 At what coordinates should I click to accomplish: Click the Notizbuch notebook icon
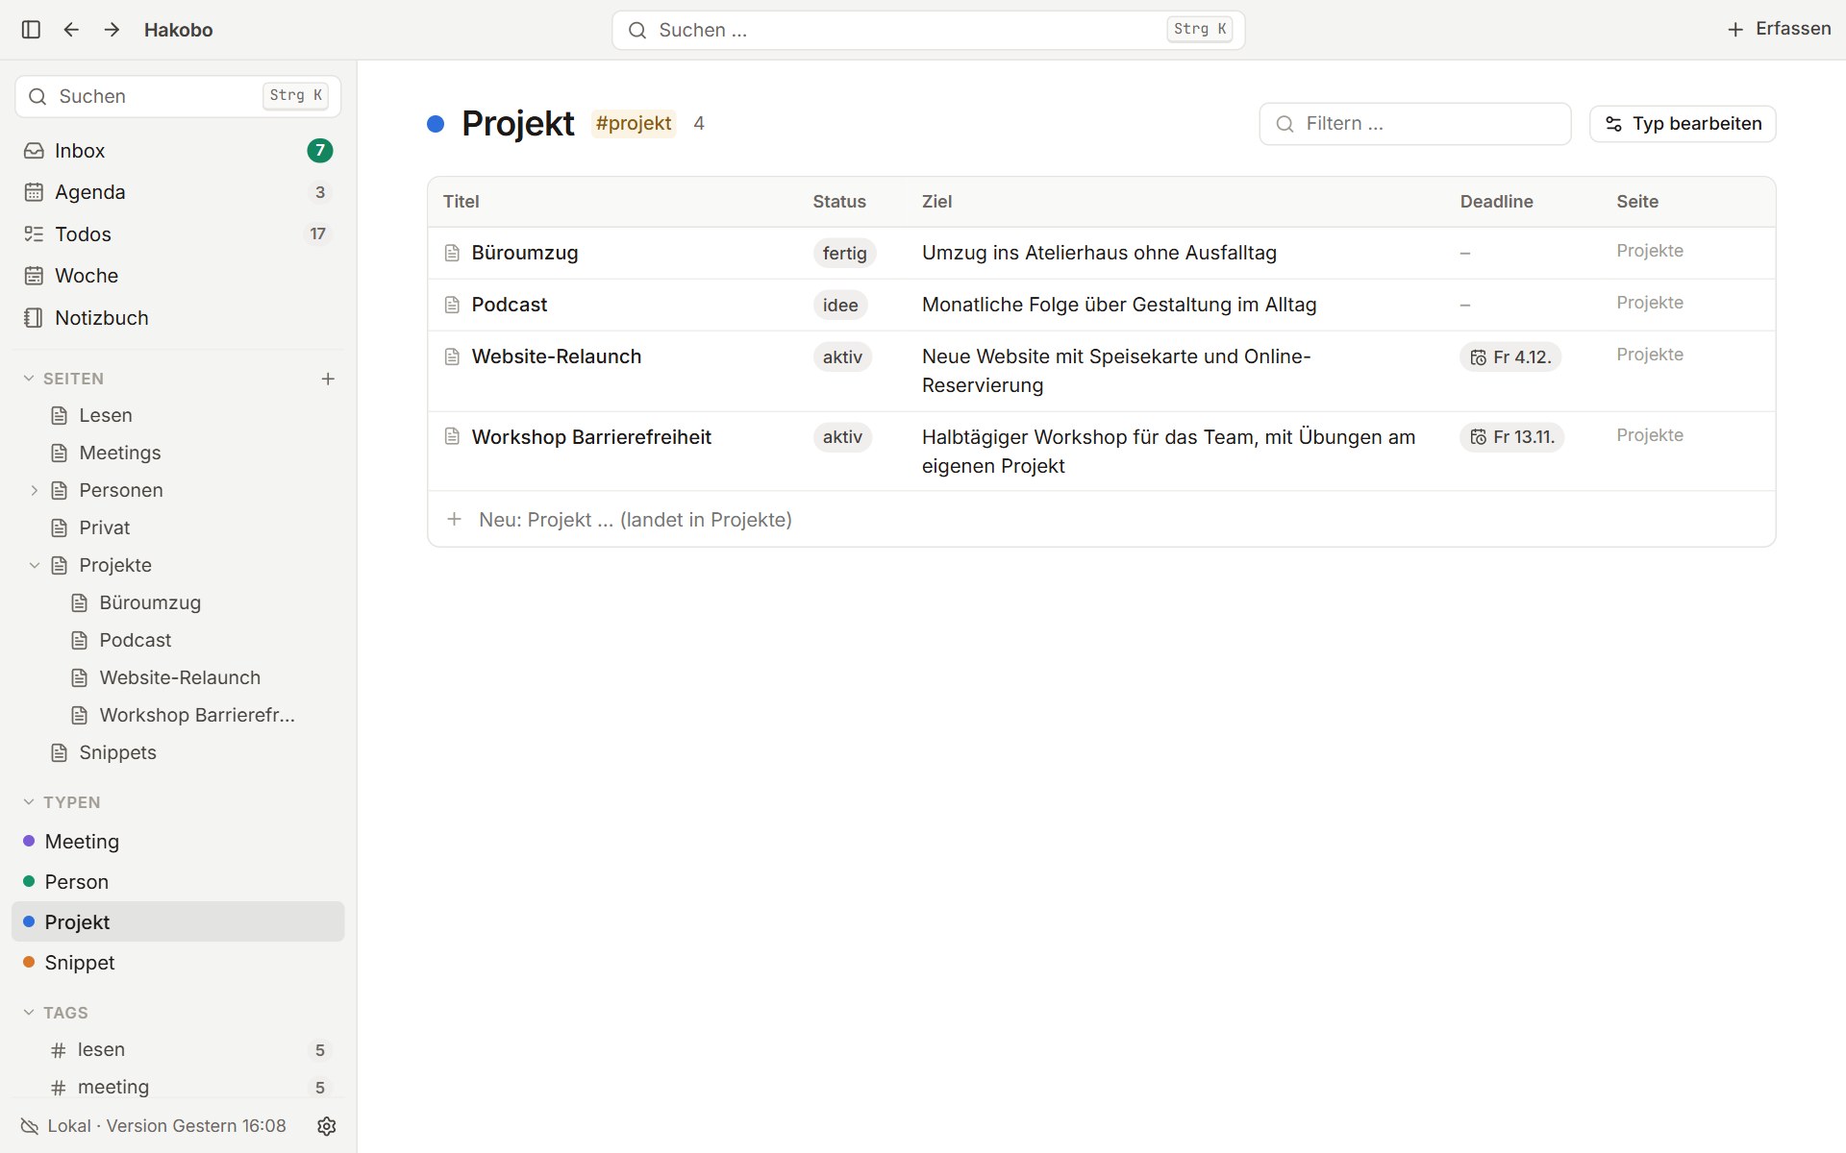[x=34, y=318]
